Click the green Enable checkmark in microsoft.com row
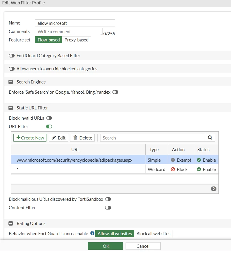Viewport: 231px width, 253px height. tap(199, 160)
